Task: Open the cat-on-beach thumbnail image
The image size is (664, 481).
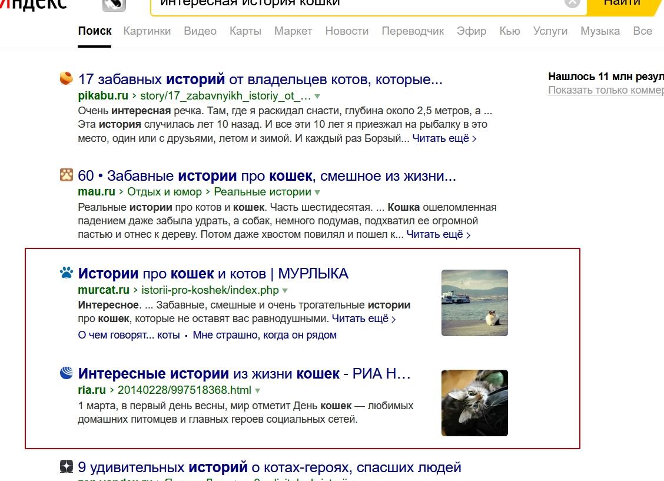Action: tap(474, 303)
